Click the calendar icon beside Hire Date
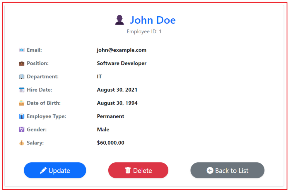289x191 pixels. (22, 90)
